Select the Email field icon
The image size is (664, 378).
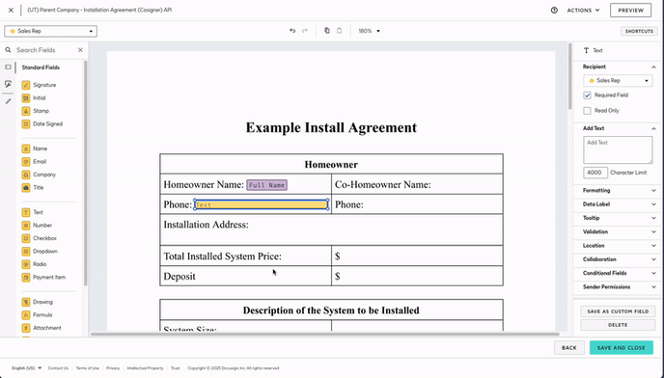(x=26, y=162)
